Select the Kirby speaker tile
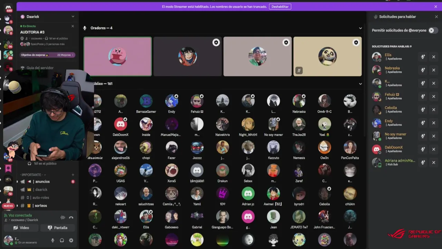The width and height of the screenshot is (442, 249). [117, 56]
